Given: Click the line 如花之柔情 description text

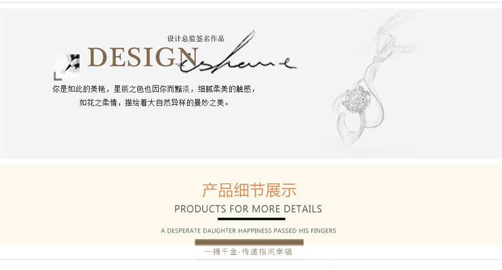Looking at the screenshot, I should coord(154,103).
